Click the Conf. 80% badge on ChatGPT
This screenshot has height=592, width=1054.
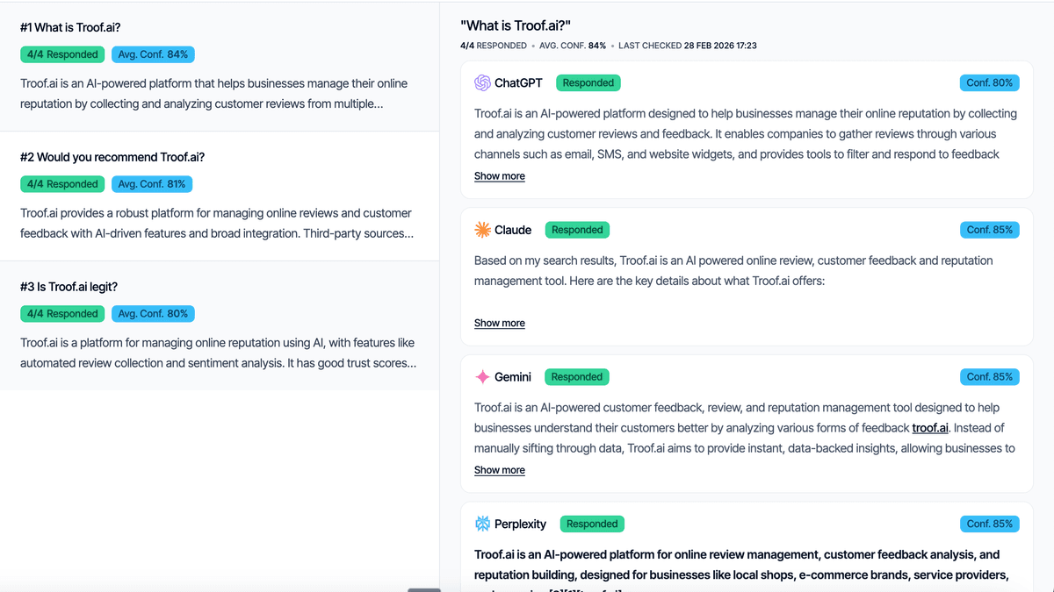coord(990,82)
